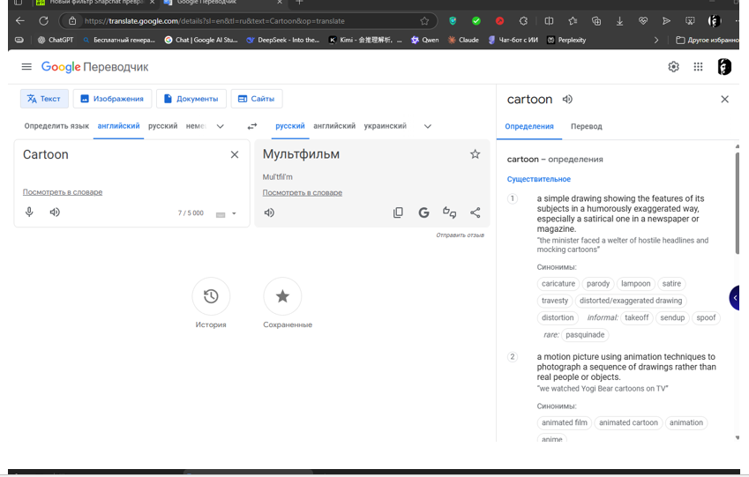The height and width of the screenshot is (477, 749).
Task: Expand the target language list dropdown
Action: tap(428, 127)
